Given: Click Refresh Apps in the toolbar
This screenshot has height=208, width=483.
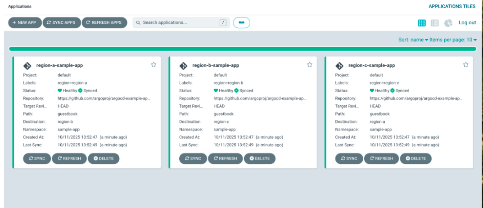Looking at the screenshot, I should pos(104,23).
